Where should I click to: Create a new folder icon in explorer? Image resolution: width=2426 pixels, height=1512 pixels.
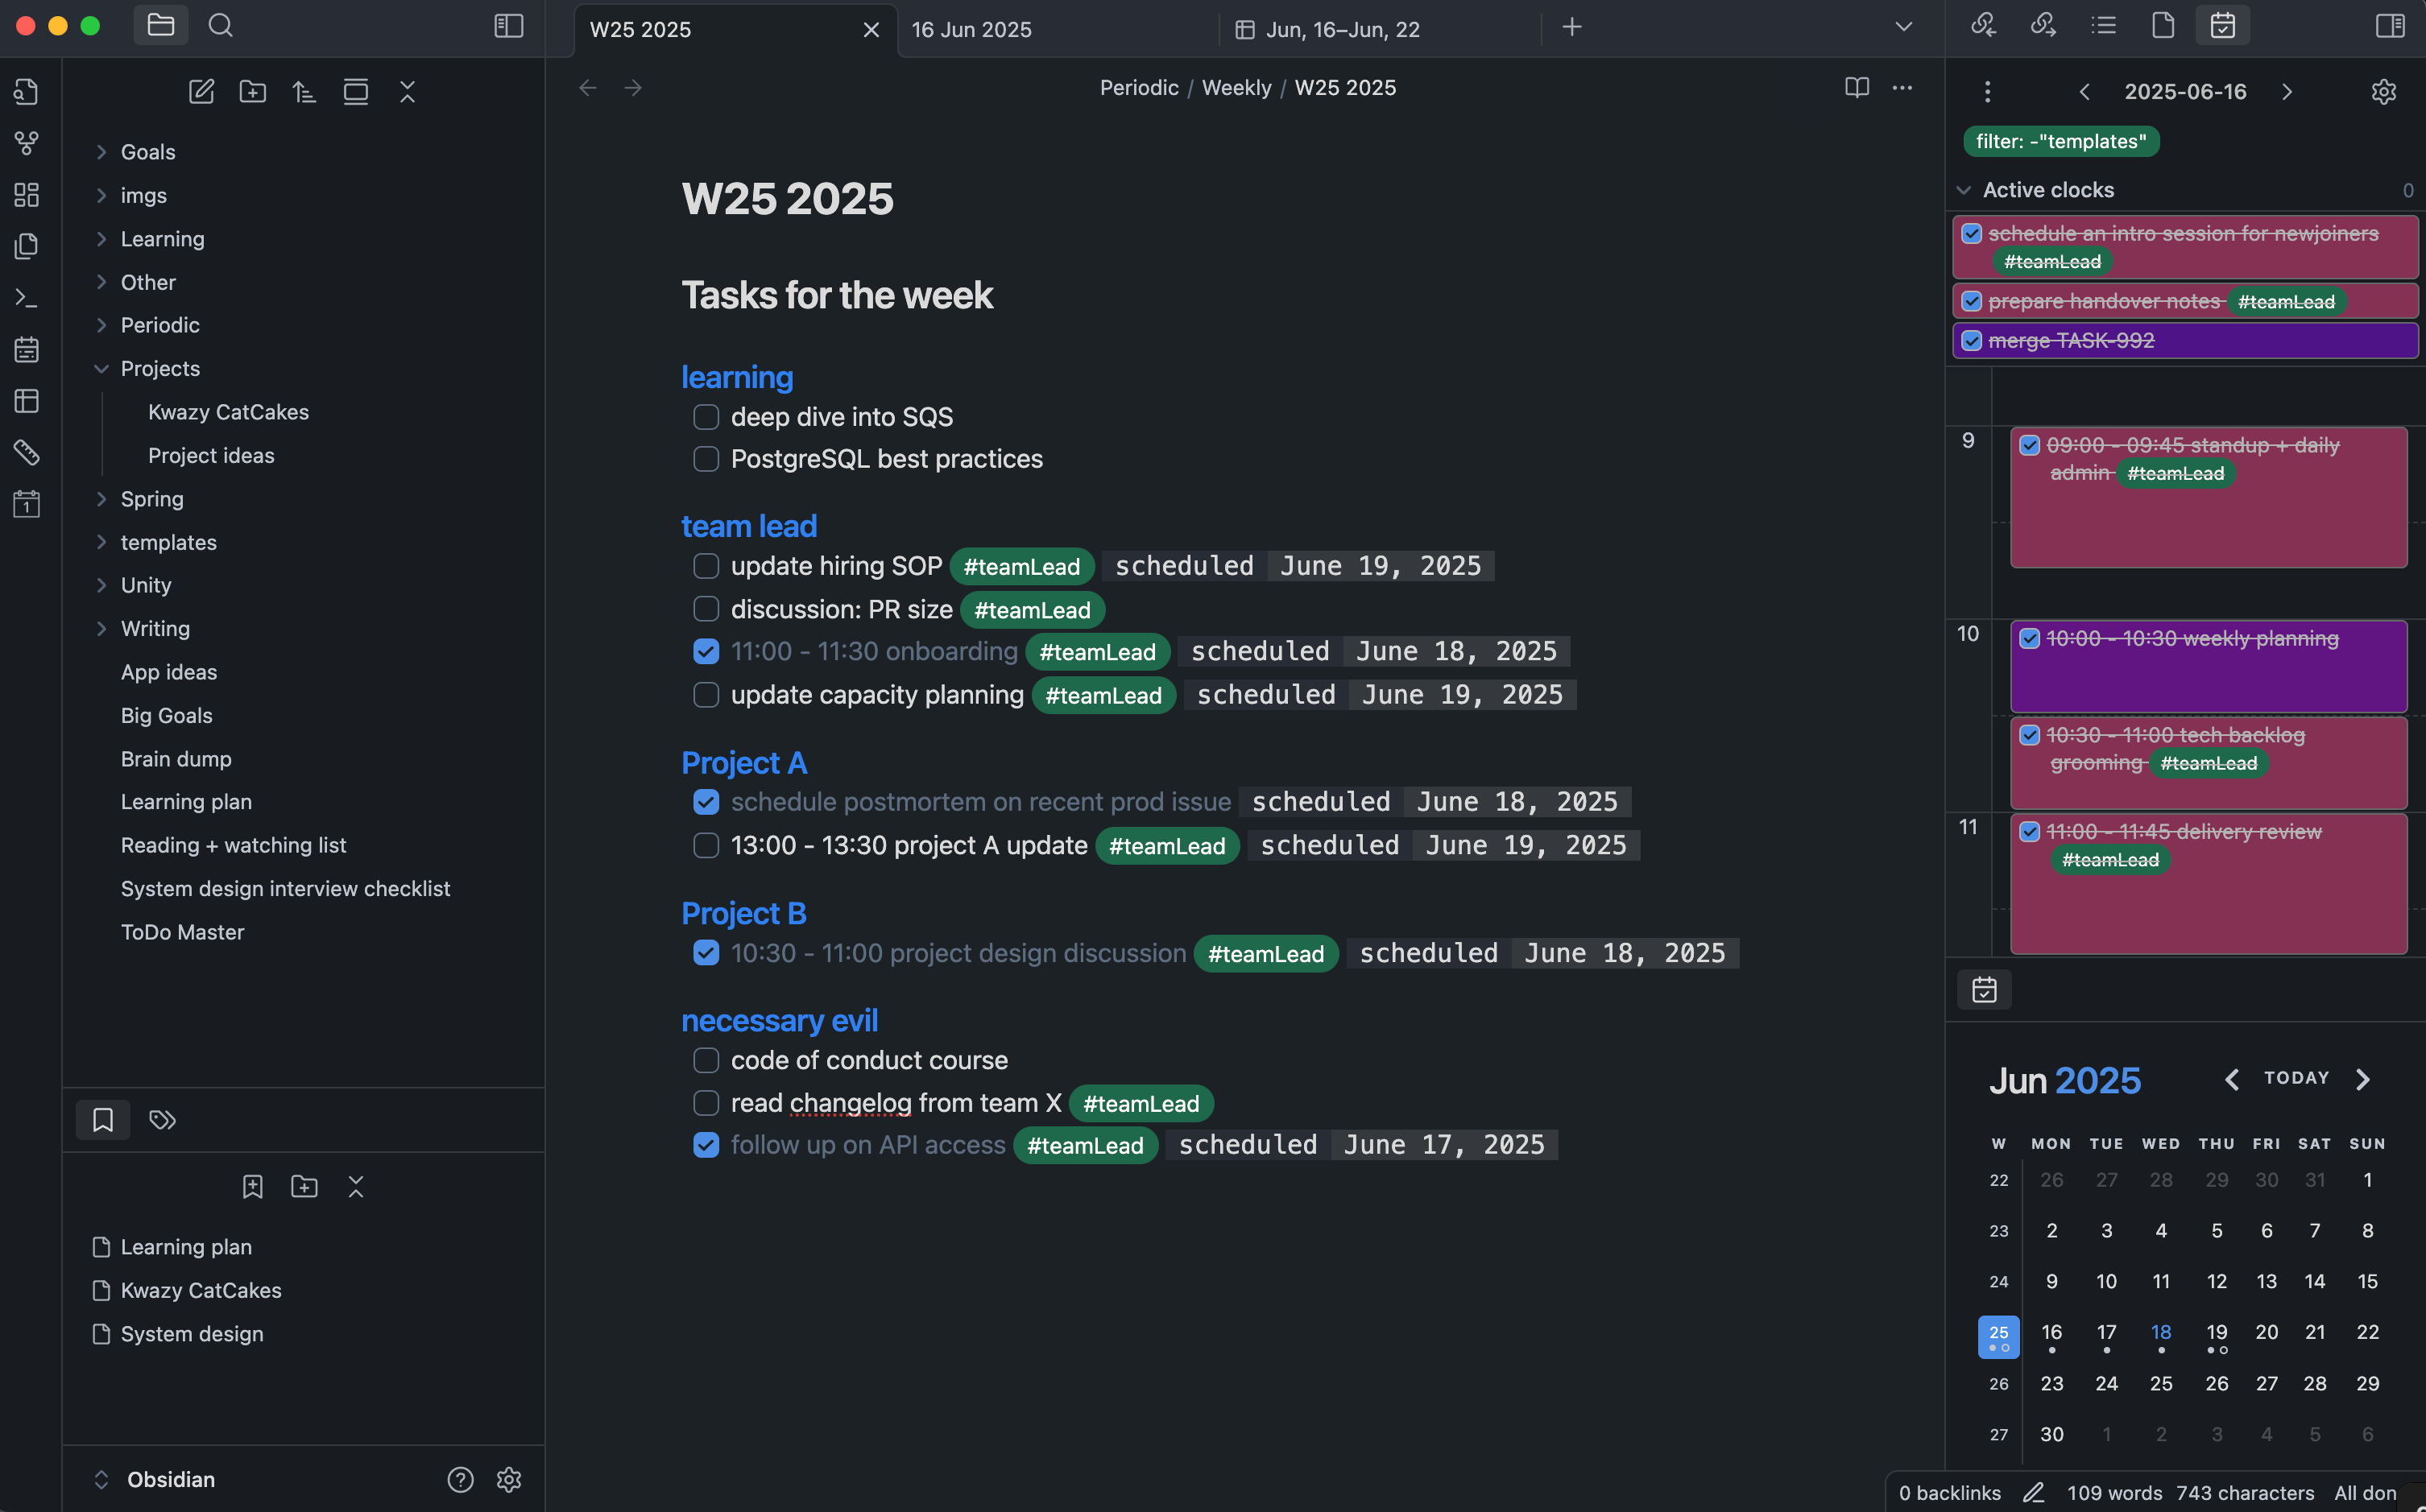tap(253, 92)
